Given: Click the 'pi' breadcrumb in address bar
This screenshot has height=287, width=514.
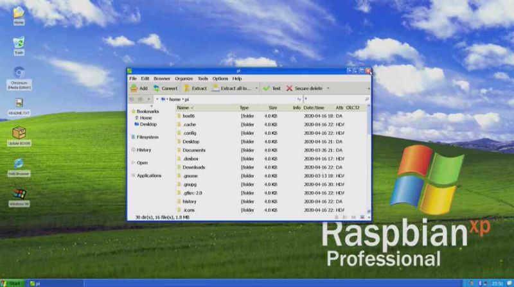Looking at the screenshot, I should click(x=186, y=100).
